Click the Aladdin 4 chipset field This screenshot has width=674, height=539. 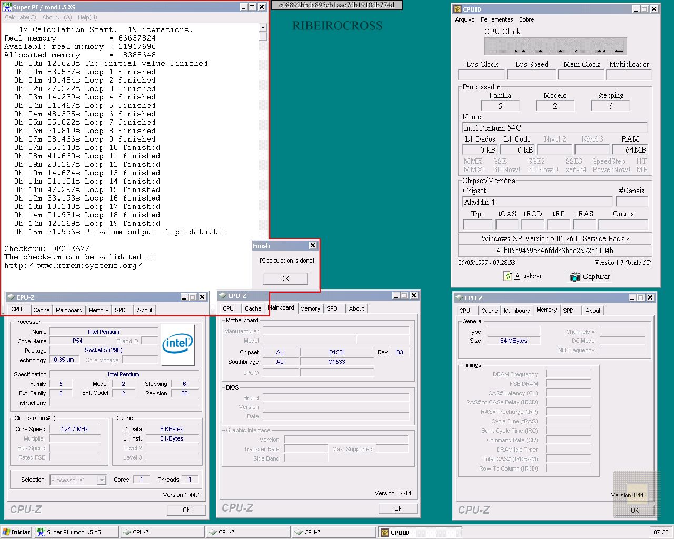538,202
